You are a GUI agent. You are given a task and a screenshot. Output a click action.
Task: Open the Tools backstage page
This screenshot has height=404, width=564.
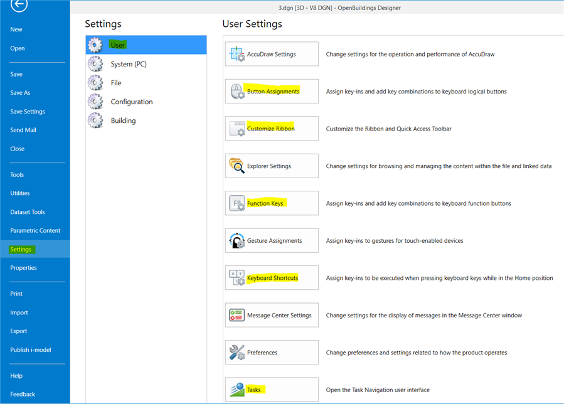(x=17, y=174)
